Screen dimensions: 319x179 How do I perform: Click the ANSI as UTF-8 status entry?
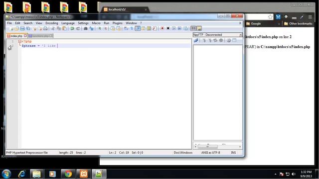click(210, 153)
